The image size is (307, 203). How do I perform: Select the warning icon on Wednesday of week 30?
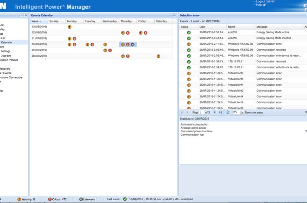(105, 44)
